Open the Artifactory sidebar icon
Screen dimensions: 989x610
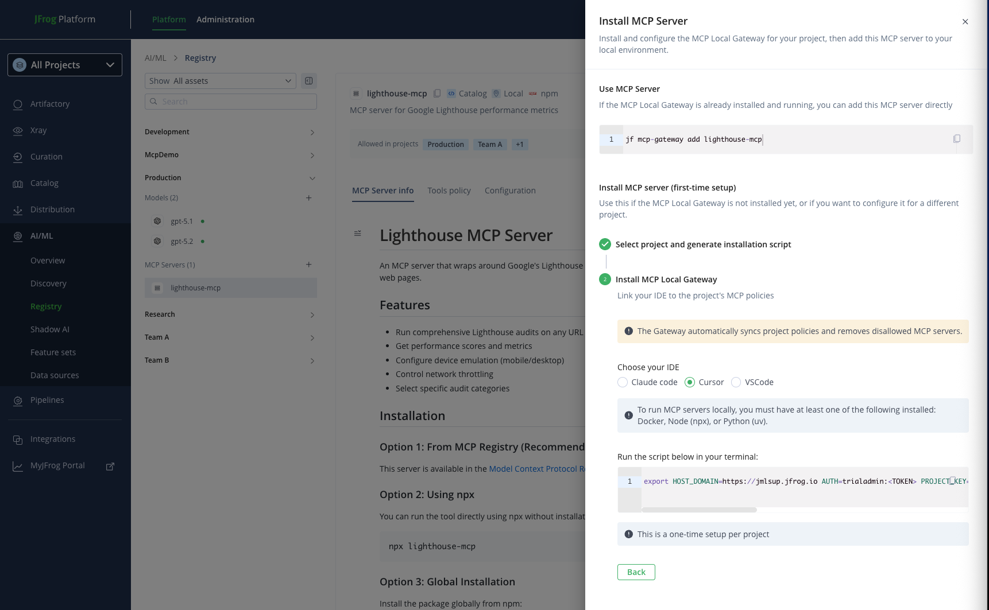tap(18, 104)
